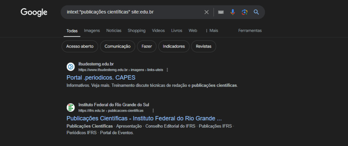348x146 pixels.
Task: Expand the Mais search options menu
Action: (x=212, y=31)
